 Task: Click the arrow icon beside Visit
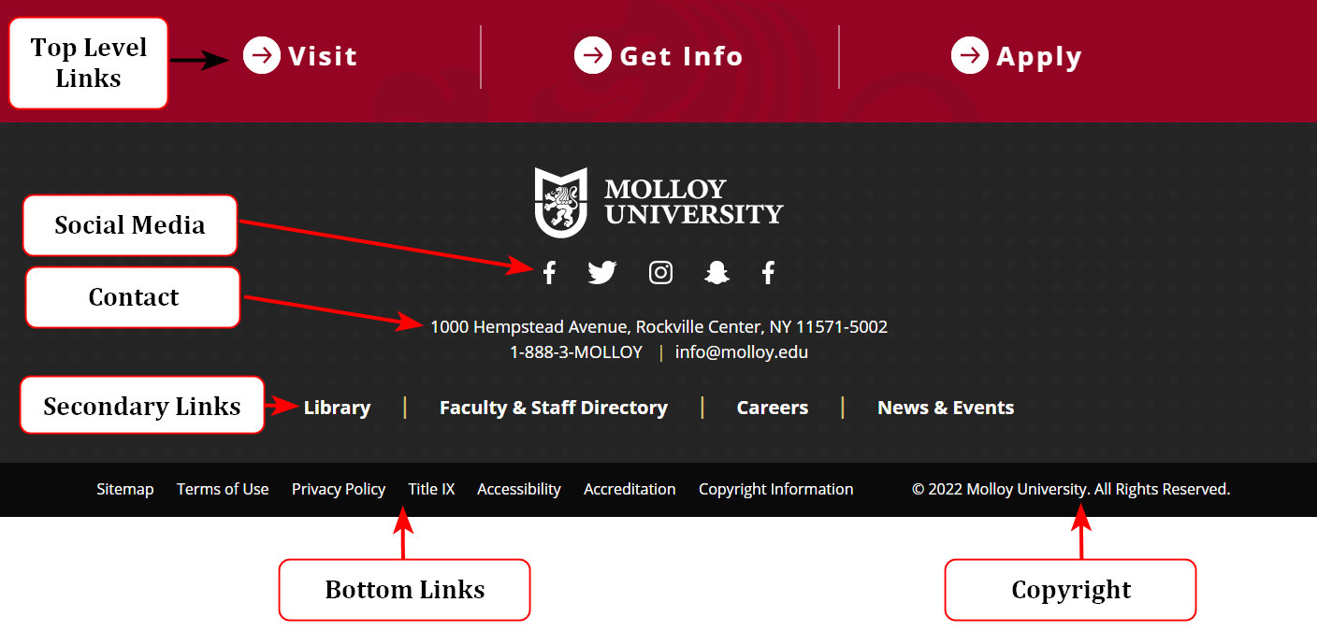pos(262,55)
